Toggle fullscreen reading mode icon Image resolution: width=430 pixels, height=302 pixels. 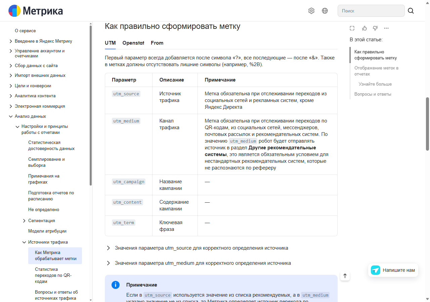[352, 28]
